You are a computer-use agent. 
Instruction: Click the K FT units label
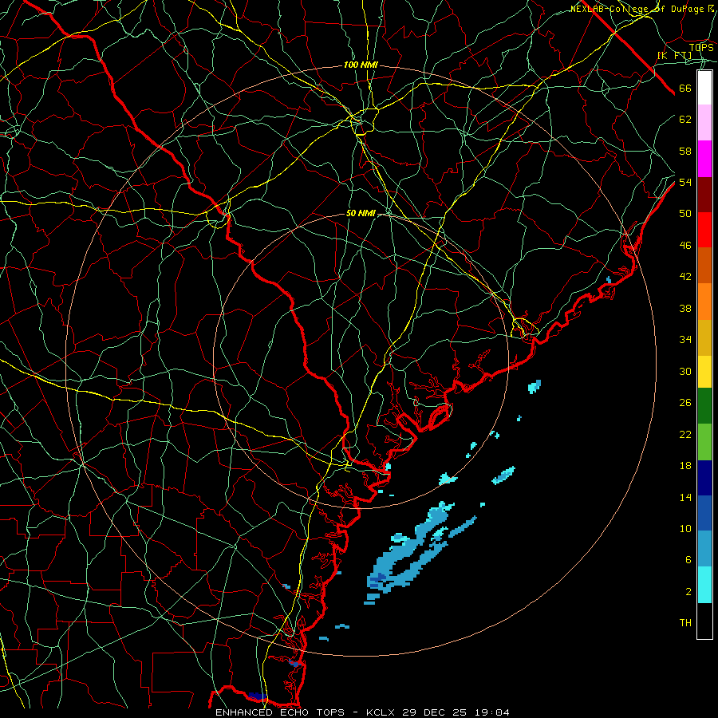[675, 56]
